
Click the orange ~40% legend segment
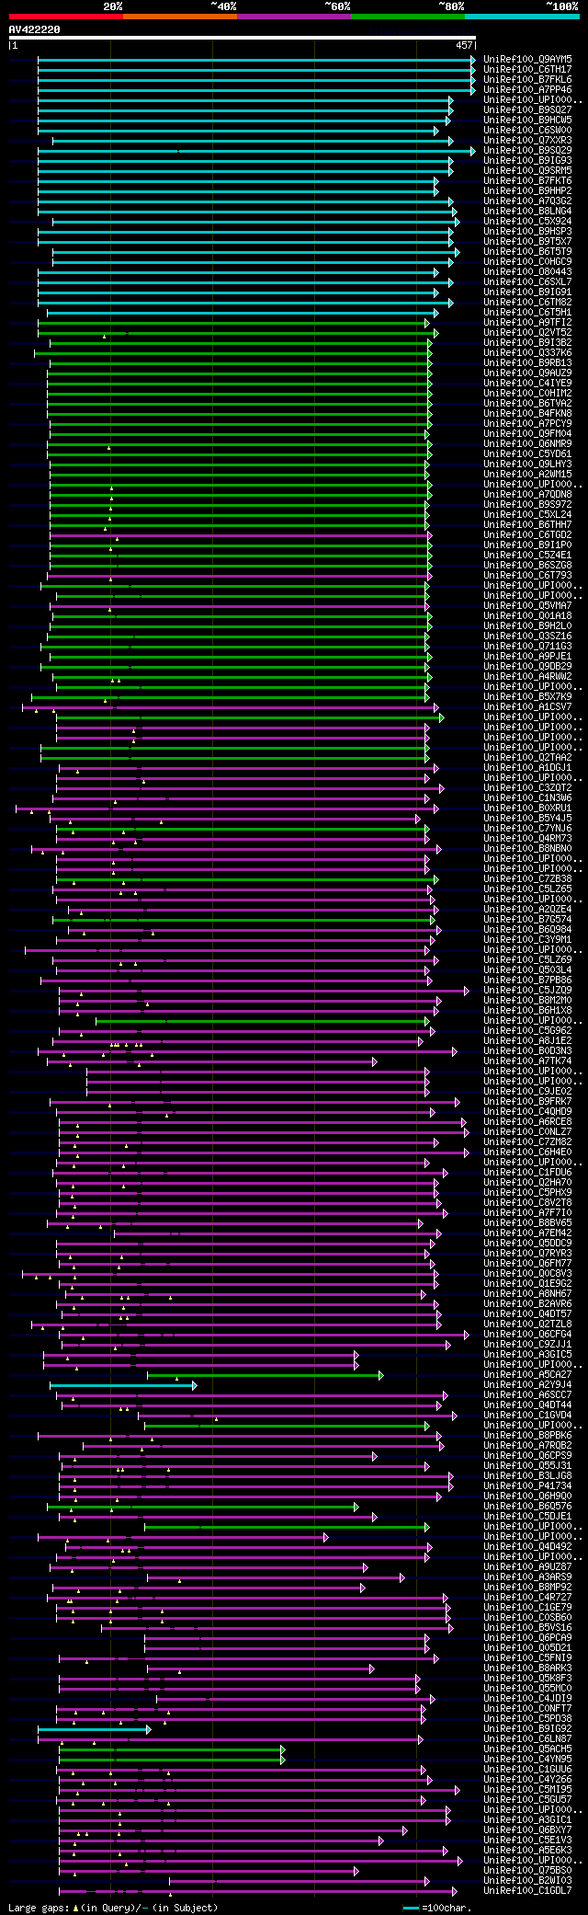point(180,17)
